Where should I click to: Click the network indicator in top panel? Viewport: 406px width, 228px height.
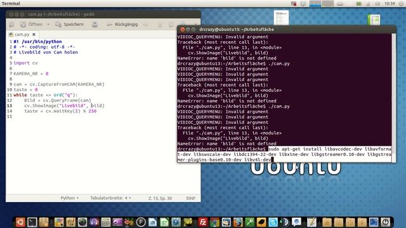coord(368,4)
